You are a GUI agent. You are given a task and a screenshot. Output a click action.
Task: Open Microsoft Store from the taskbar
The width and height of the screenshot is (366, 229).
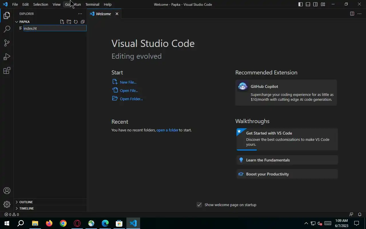point(119,223)
